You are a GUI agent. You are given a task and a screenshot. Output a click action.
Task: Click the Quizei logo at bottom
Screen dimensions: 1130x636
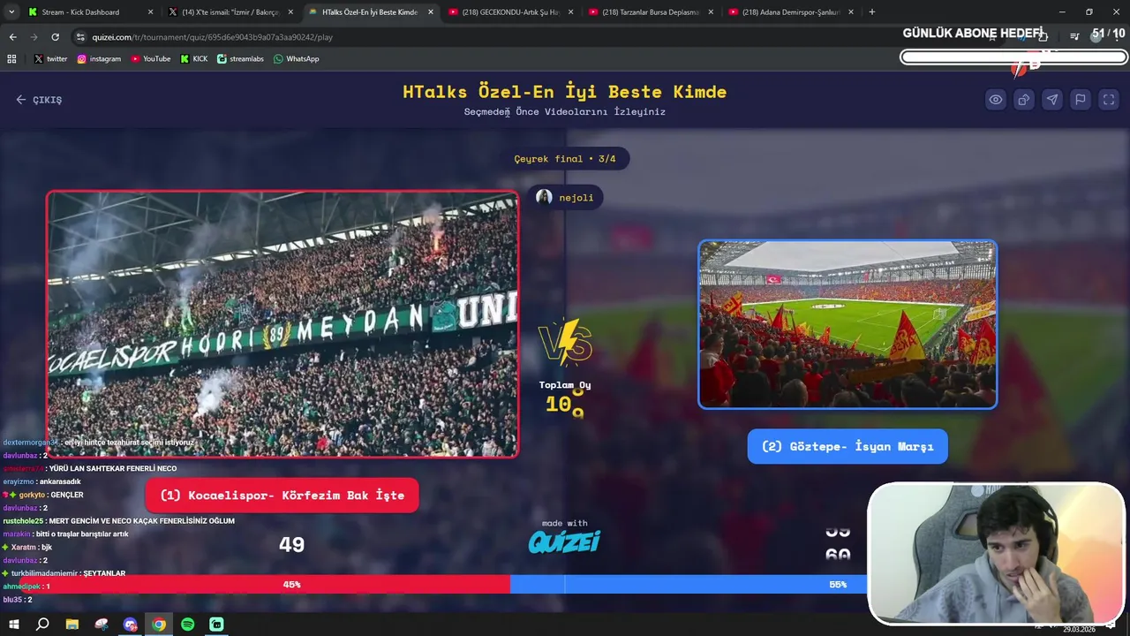click(x=564, y=541)
